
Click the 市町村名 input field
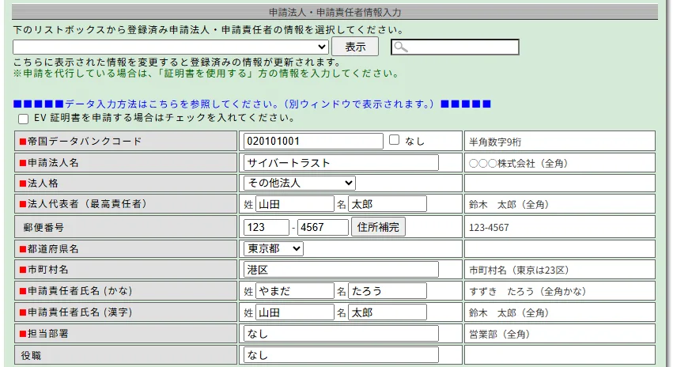341,270
